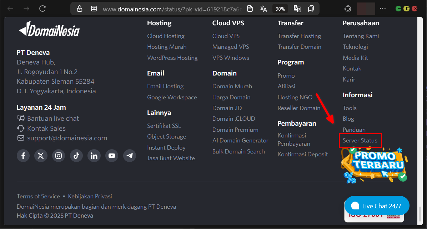
Task: Open Domain Murah link
Action: (232, 87)
